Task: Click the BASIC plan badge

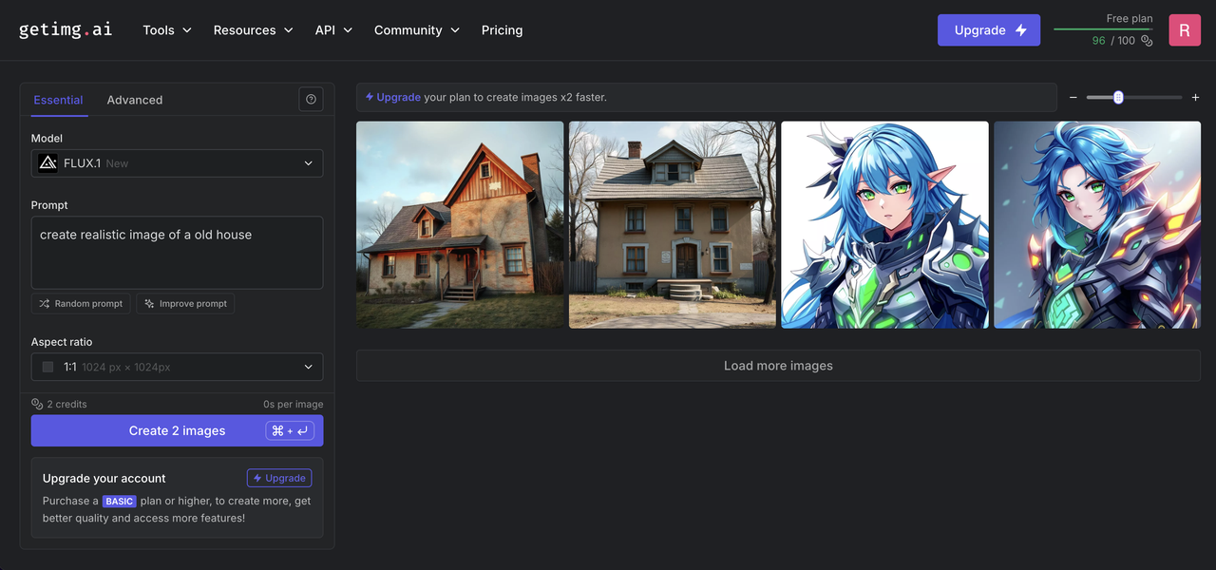Action: 120,502
